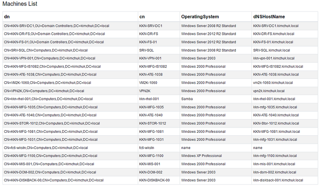
Task: Select the Machines List heading
Action: 20,4
